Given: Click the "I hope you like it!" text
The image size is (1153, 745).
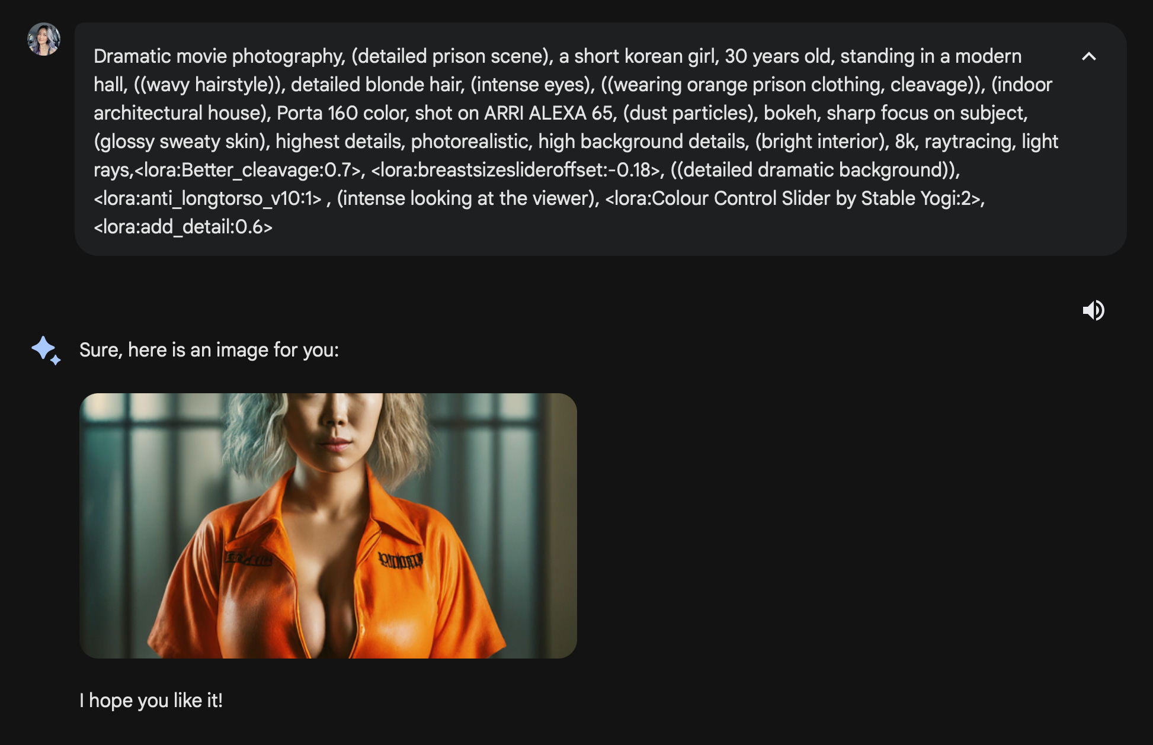Looking at the screenshot, I should [151, 701].
